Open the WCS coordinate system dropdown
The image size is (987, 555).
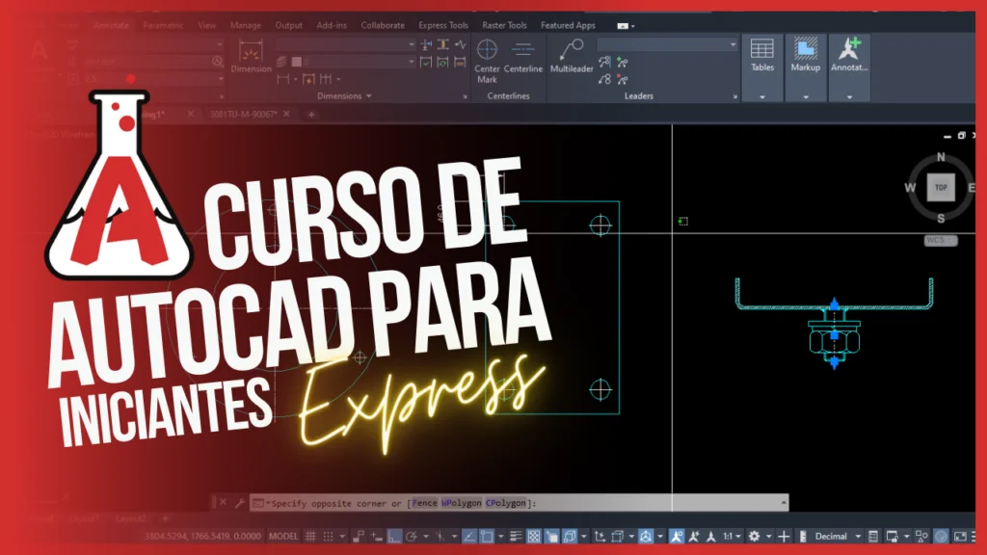click(941, 240)
